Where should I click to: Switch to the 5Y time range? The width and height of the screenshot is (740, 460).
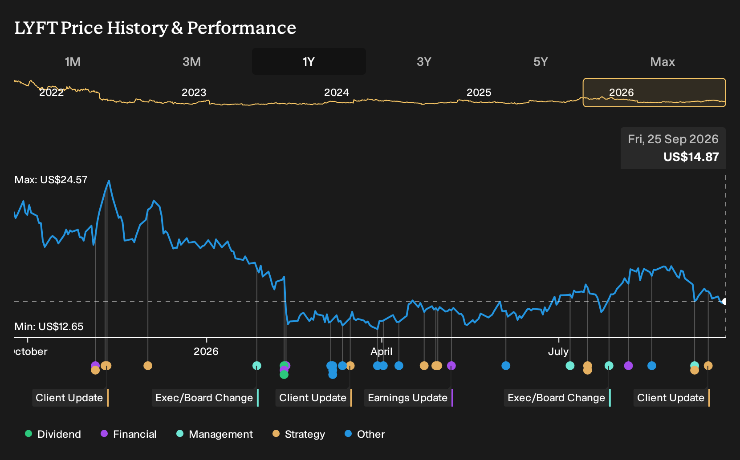pyautogui.click(x=541, y=61)
